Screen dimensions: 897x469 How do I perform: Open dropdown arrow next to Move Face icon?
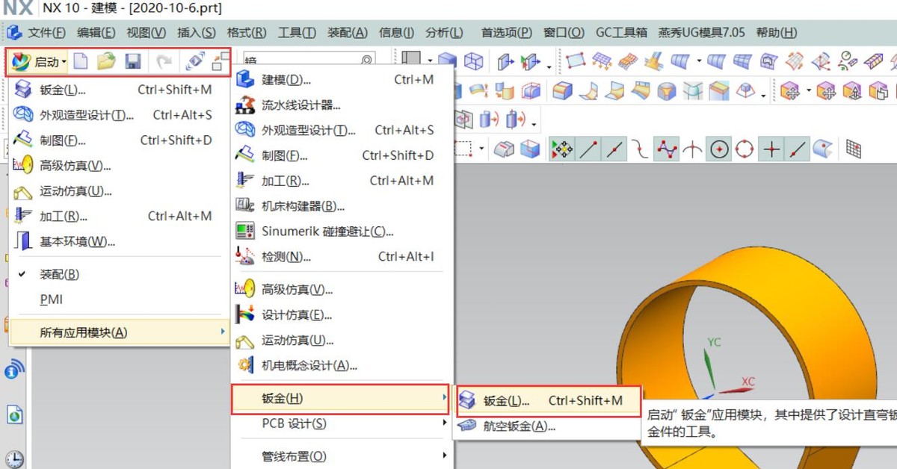tap(808, 91)
